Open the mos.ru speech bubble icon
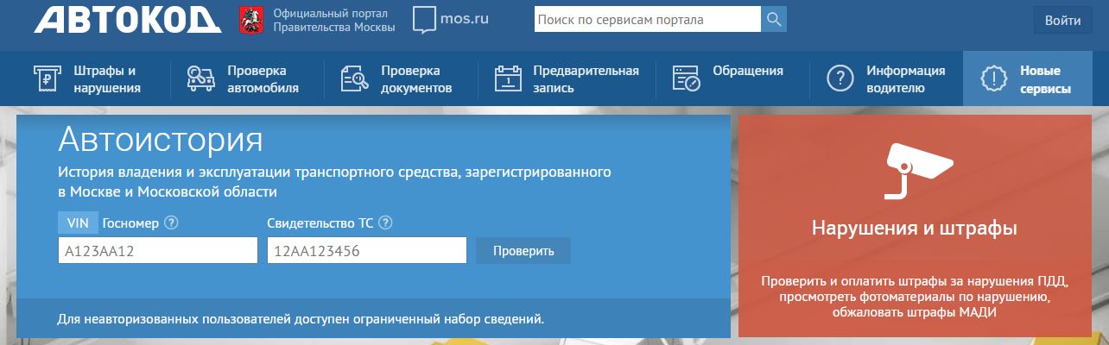1109x345 pixels. pyautogui.click(x=425, y=20)
